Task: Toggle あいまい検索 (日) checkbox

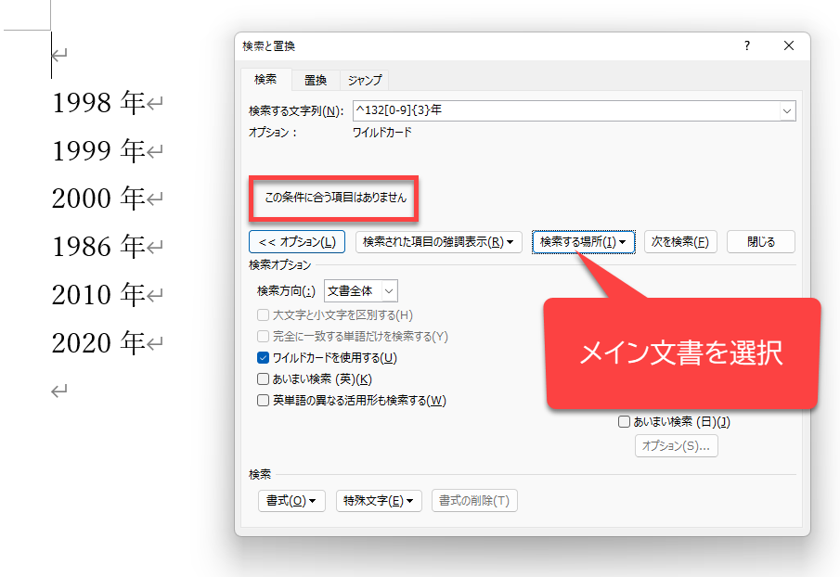Action: click(625, 422)
